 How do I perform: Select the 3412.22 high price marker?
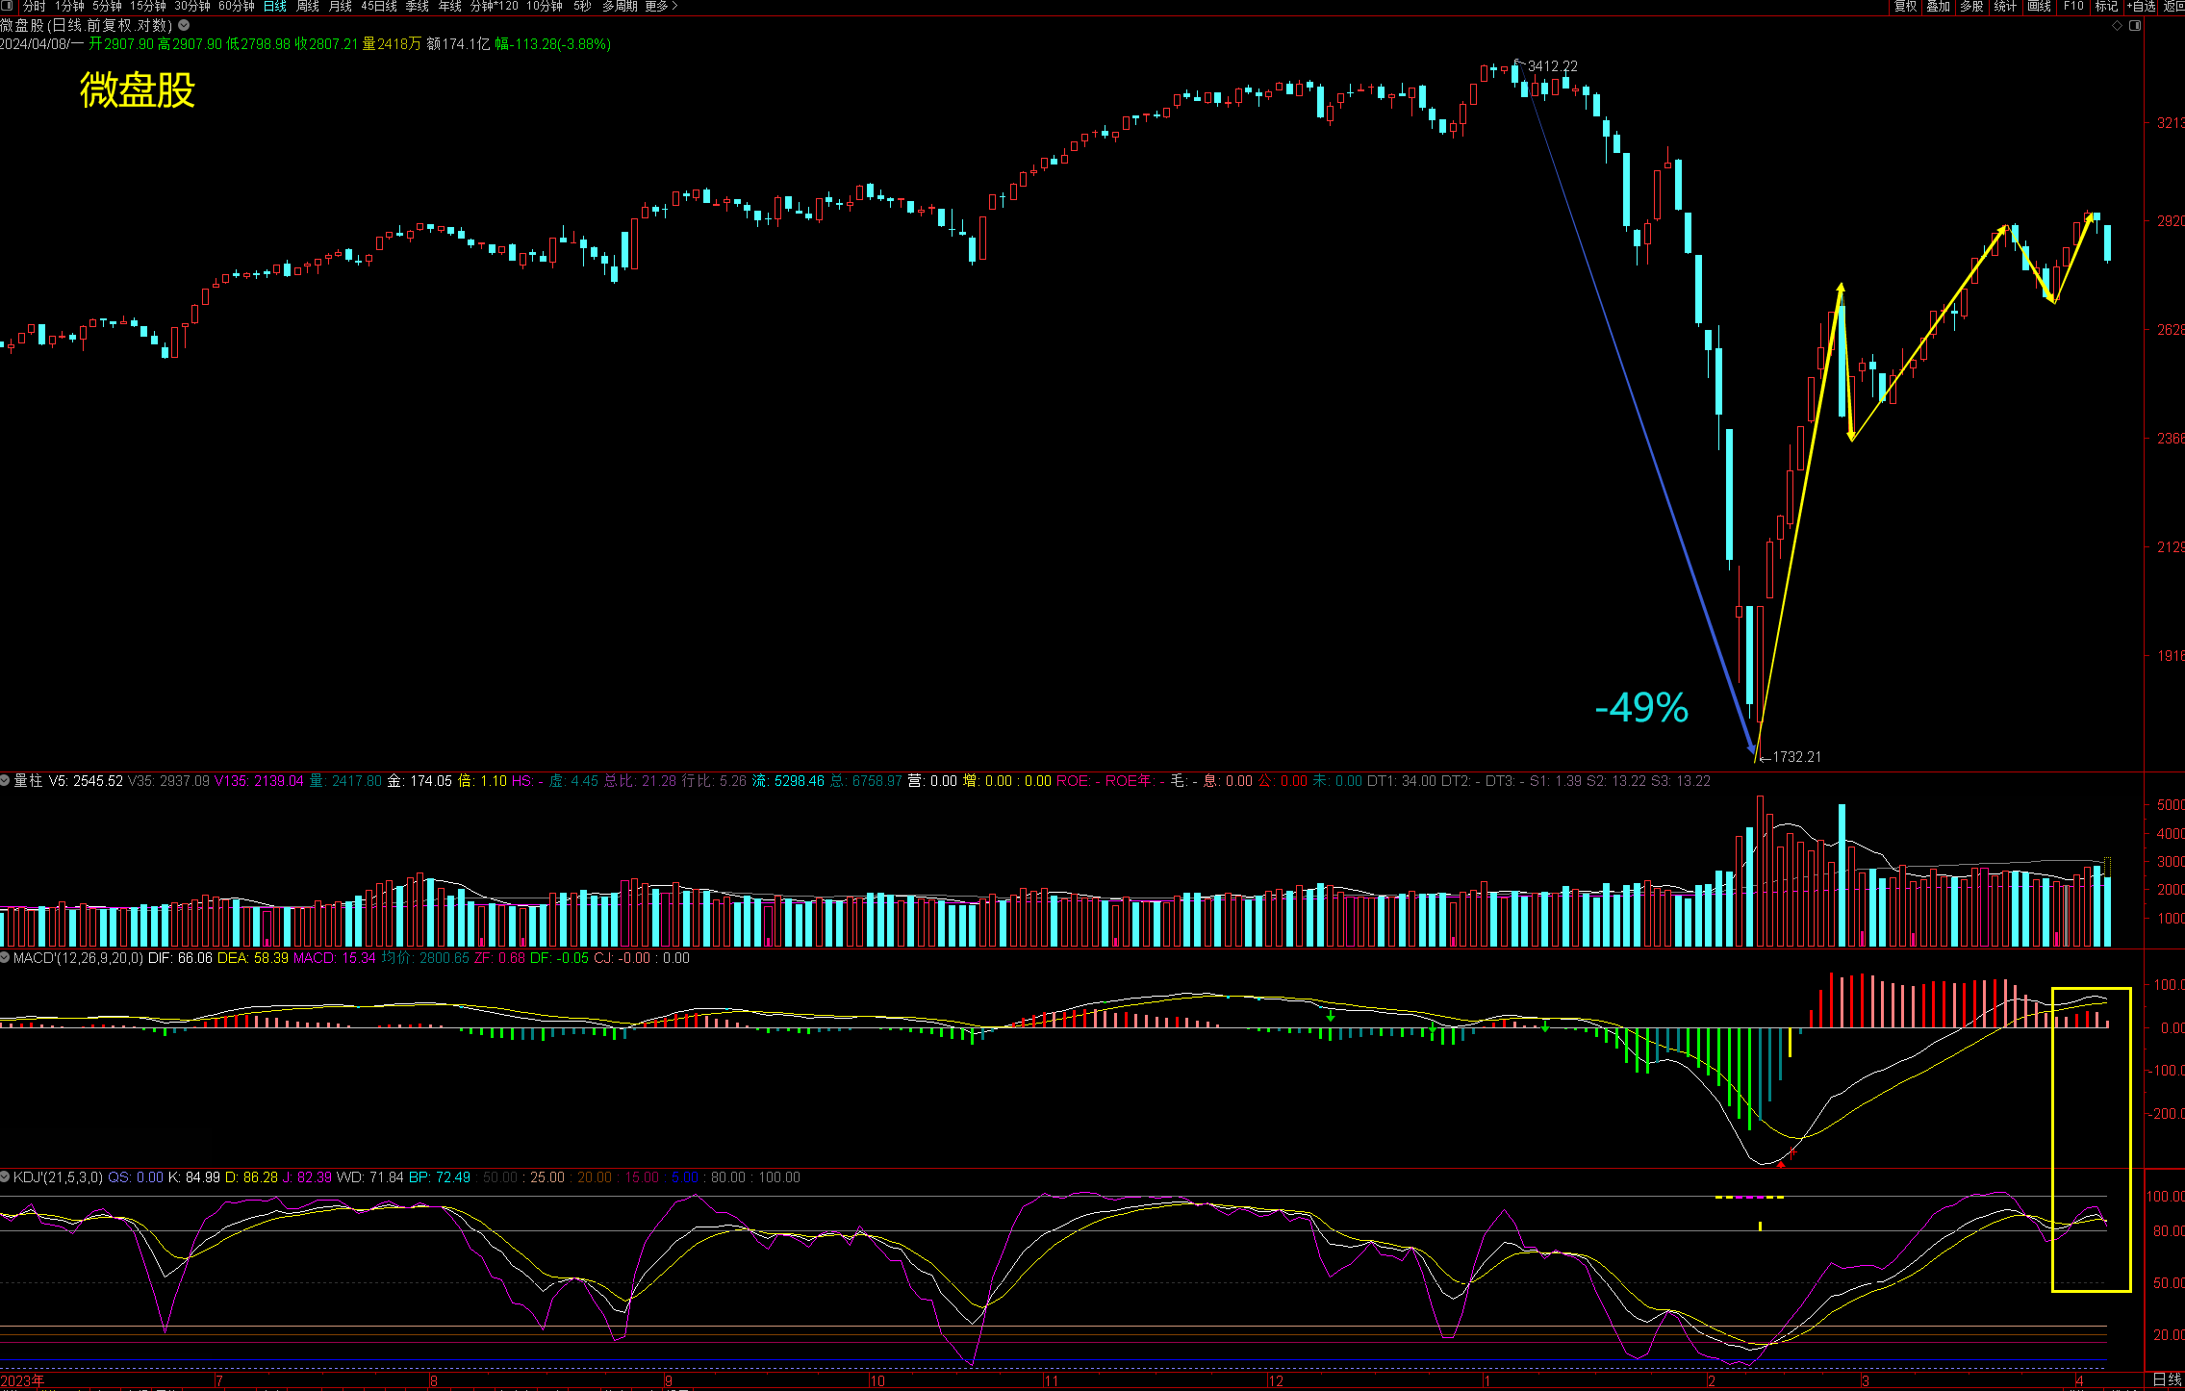1552,66
